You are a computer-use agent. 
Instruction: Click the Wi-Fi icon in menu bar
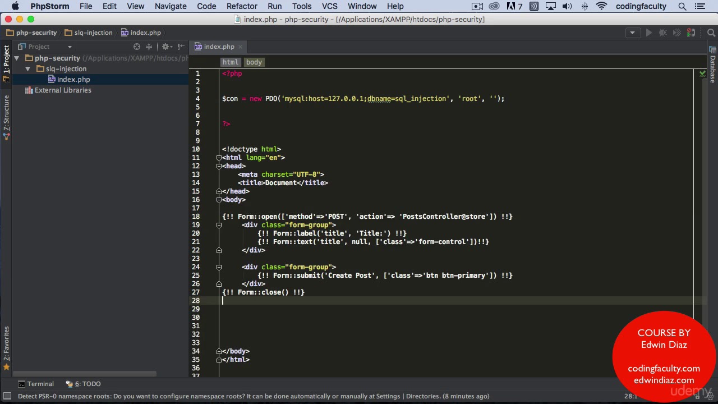(601, 6)
